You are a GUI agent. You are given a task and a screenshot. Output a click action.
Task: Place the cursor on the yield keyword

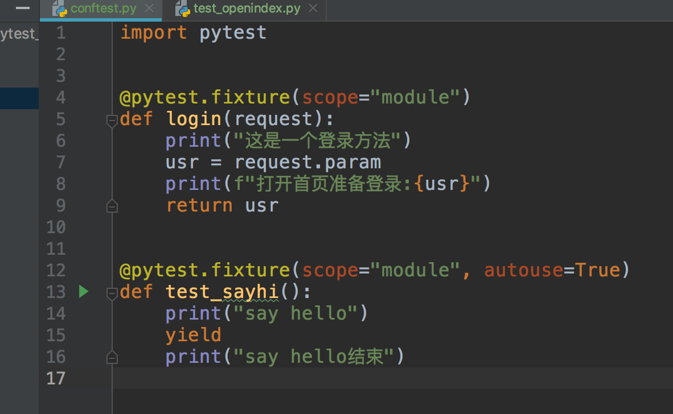193,335
